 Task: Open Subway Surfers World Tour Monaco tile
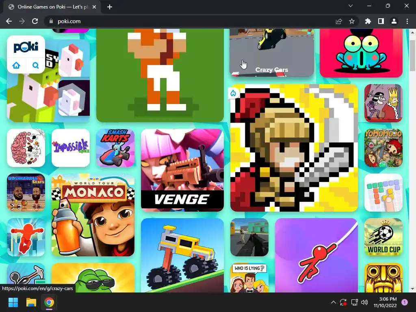93,215
